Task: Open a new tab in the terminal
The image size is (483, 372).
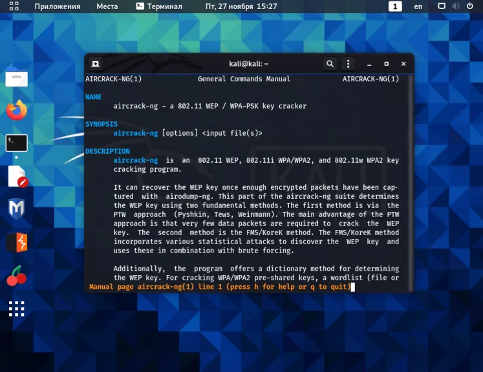Action: (x=96, y=64)
